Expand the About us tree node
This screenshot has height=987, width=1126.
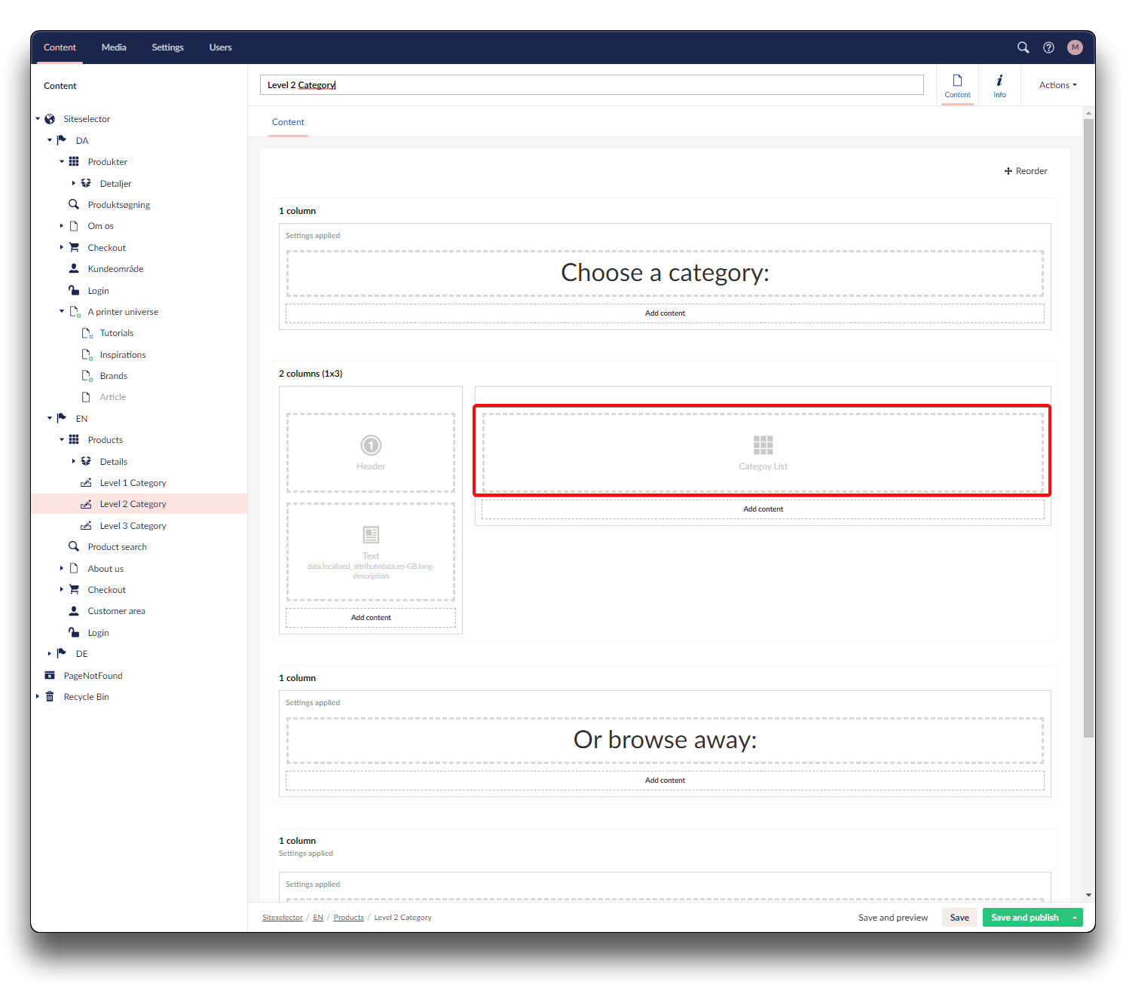coord(62,569)
